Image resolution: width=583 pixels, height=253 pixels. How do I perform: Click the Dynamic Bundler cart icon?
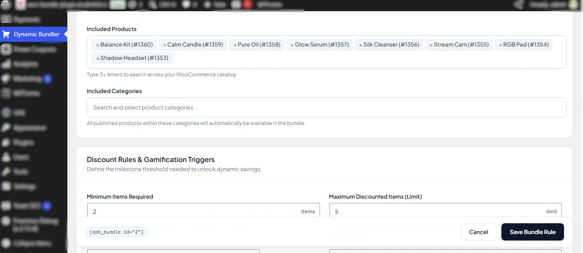pyautogui.click(x=6, y=34)
